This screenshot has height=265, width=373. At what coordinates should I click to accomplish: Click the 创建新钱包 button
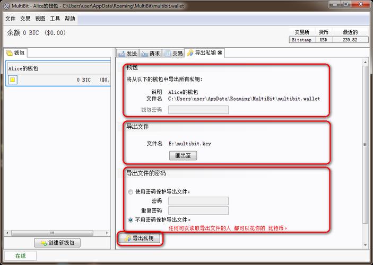[57, 243]
